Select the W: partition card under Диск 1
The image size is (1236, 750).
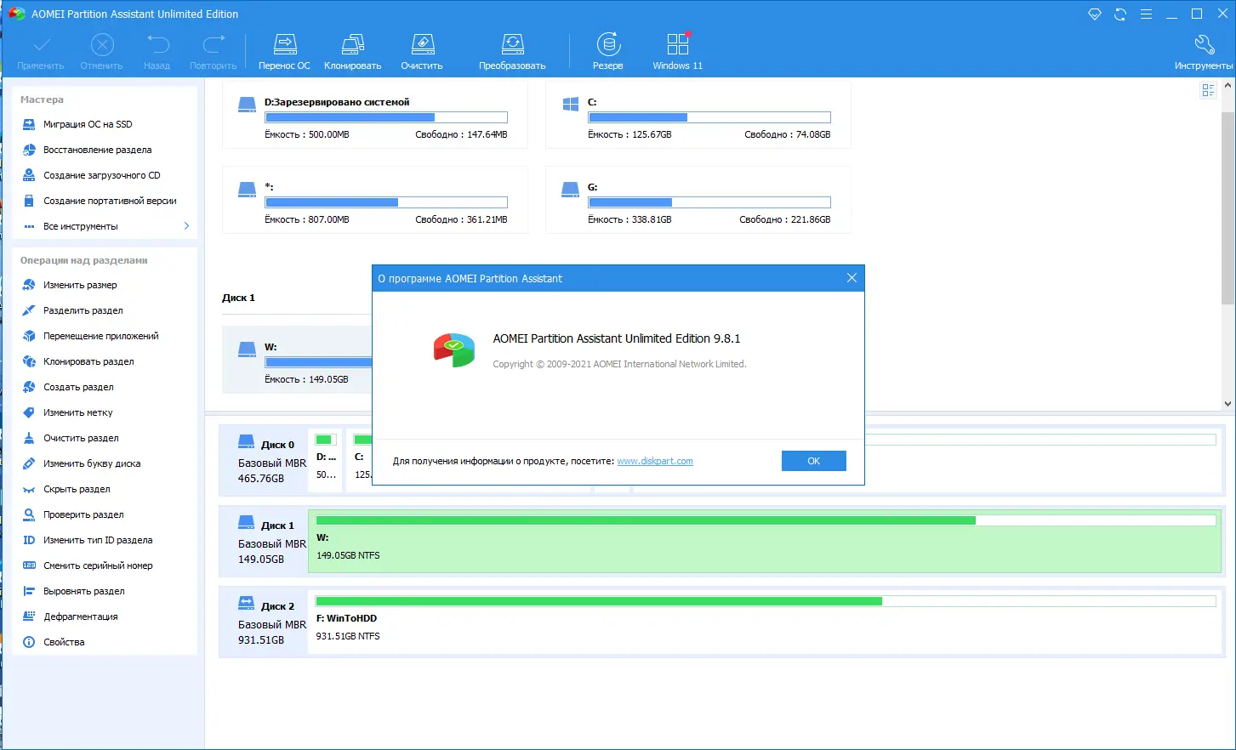point(297,360)
